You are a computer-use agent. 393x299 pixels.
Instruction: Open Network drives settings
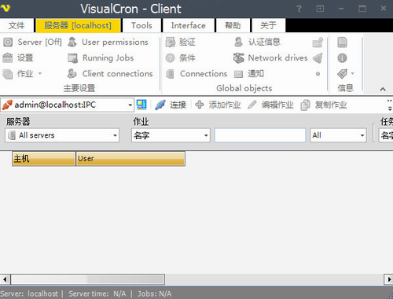pos(270,58)
